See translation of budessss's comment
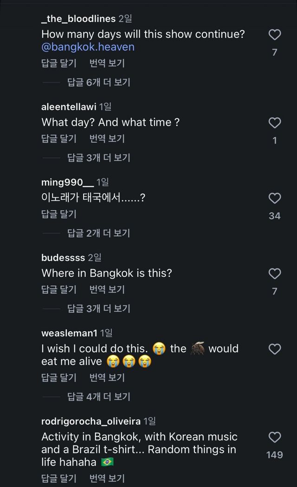This screenshot has height=487, width=297. pos(107,289)
